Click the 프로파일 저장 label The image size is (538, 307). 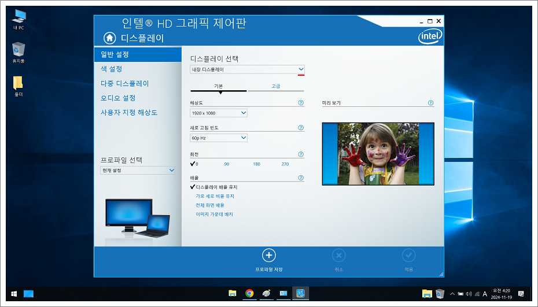(269, 269)
